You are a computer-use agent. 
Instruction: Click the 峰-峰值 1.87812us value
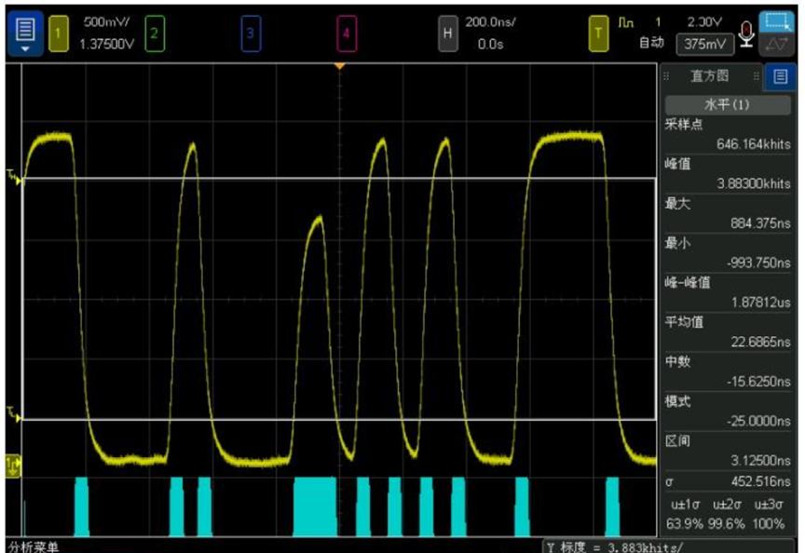coord(761,303)
